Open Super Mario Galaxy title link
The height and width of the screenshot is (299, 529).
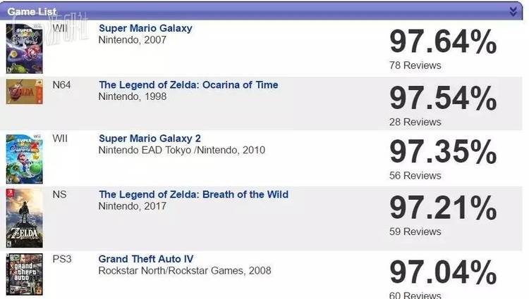[x=145, y=28]
